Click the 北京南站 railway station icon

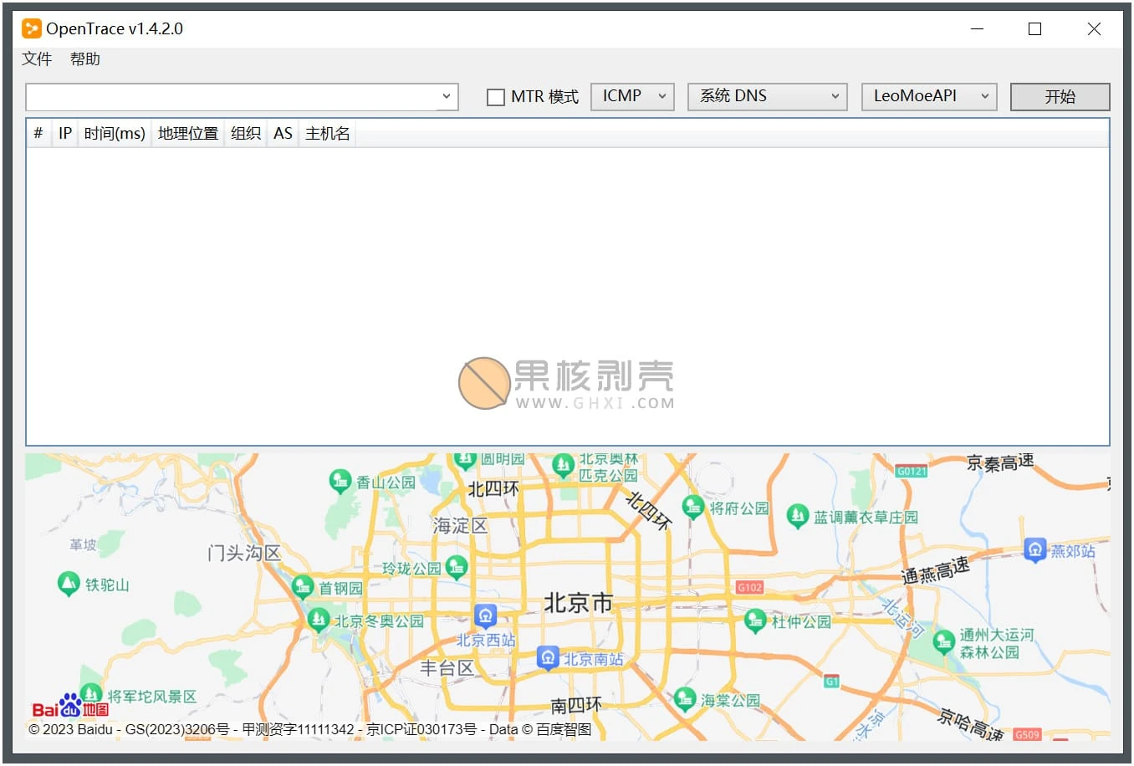(548, 657)
